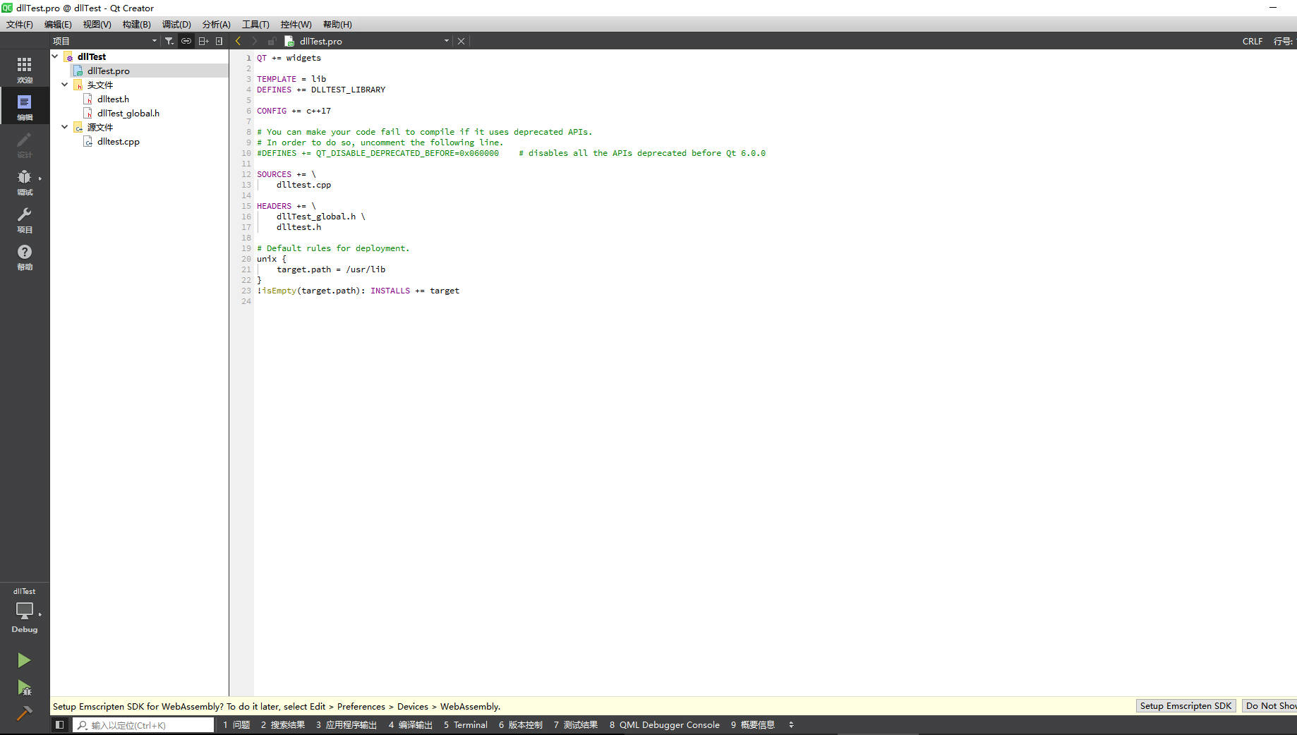The width and height of the screenshot is (1297, 735).
Task: Open 7 测试结果 pane
Action: point(575,724)
